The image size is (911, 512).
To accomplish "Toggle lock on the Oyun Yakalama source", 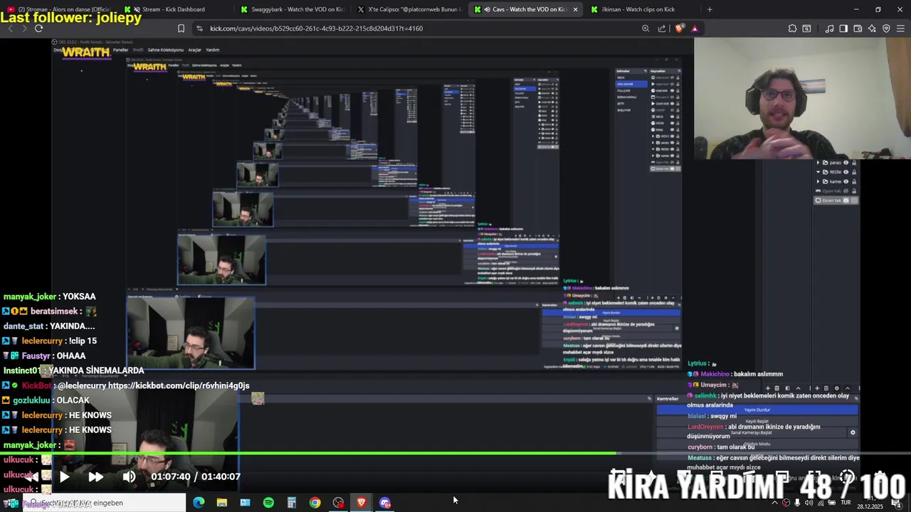I will click(853, 191).
